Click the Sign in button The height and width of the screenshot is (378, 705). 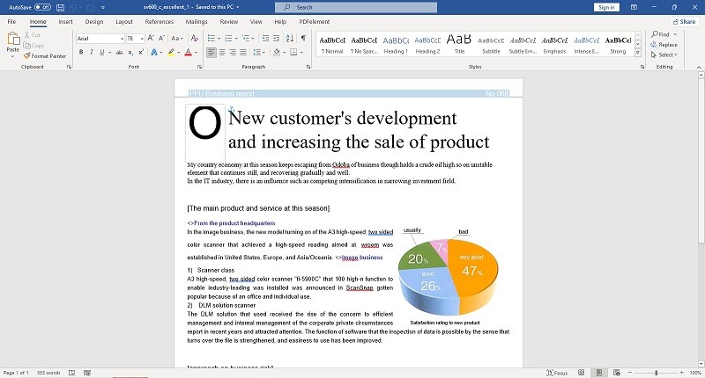click(606, 7)
